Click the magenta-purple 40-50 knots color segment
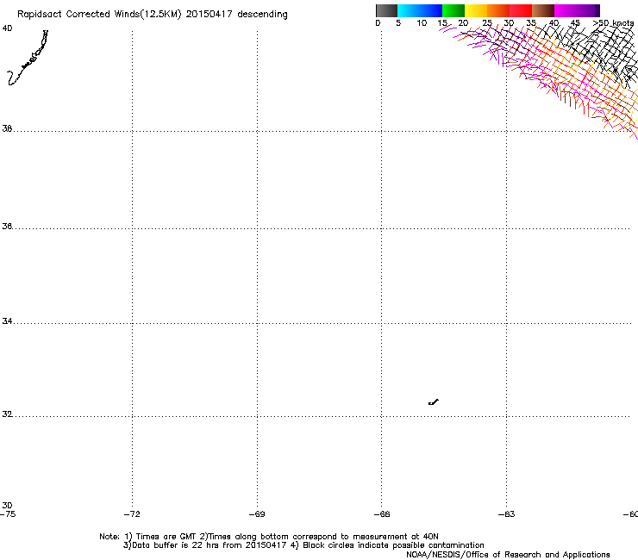Image resolution: width=638 pixels, height=560 pixels. (577, 10)
